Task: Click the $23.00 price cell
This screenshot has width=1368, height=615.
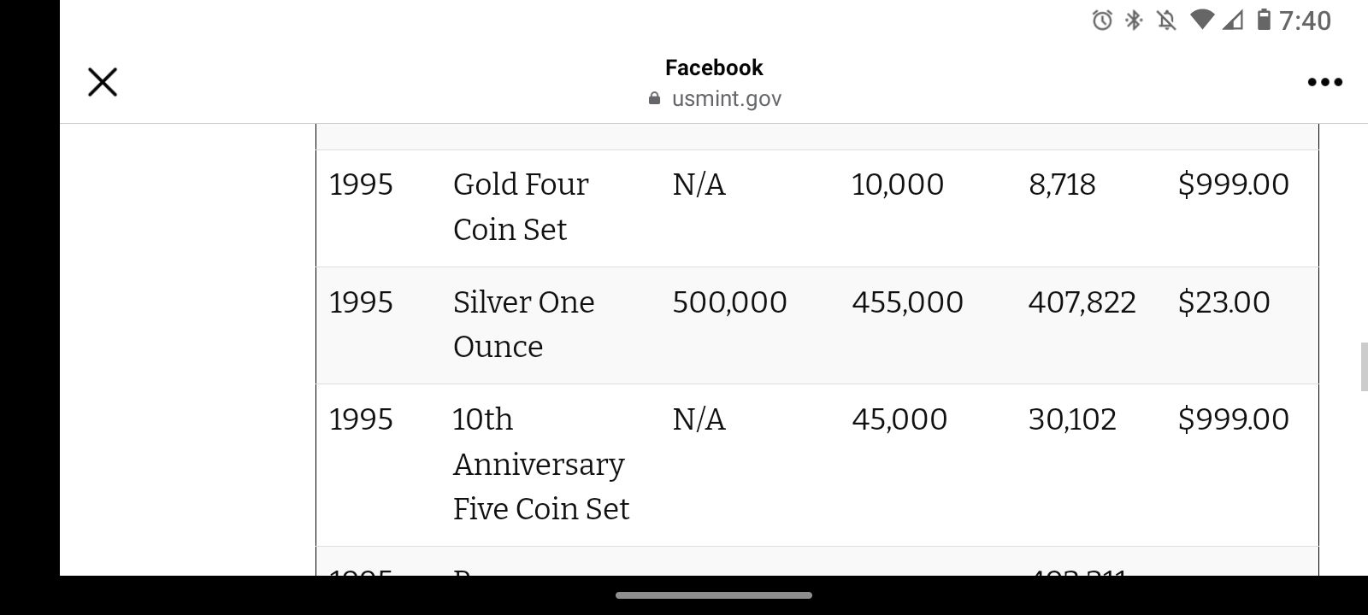Action: click(1224, 302)
